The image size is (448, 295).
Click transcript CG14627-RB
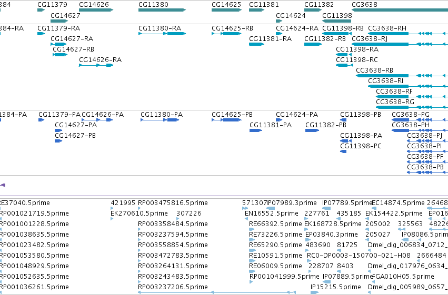60,55
